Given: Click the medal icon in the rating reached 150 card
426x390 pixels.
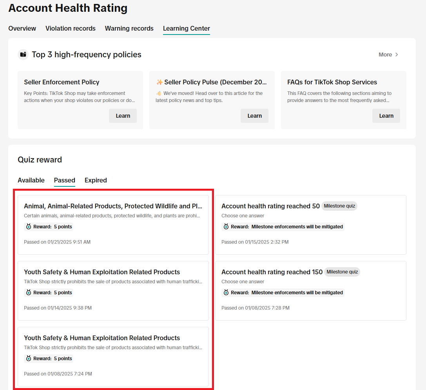Looking at the screenshot, I should tap(226, 293).
